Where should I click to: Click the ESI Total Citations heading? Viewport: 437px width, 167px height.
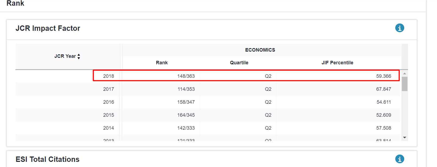point(47,159)
